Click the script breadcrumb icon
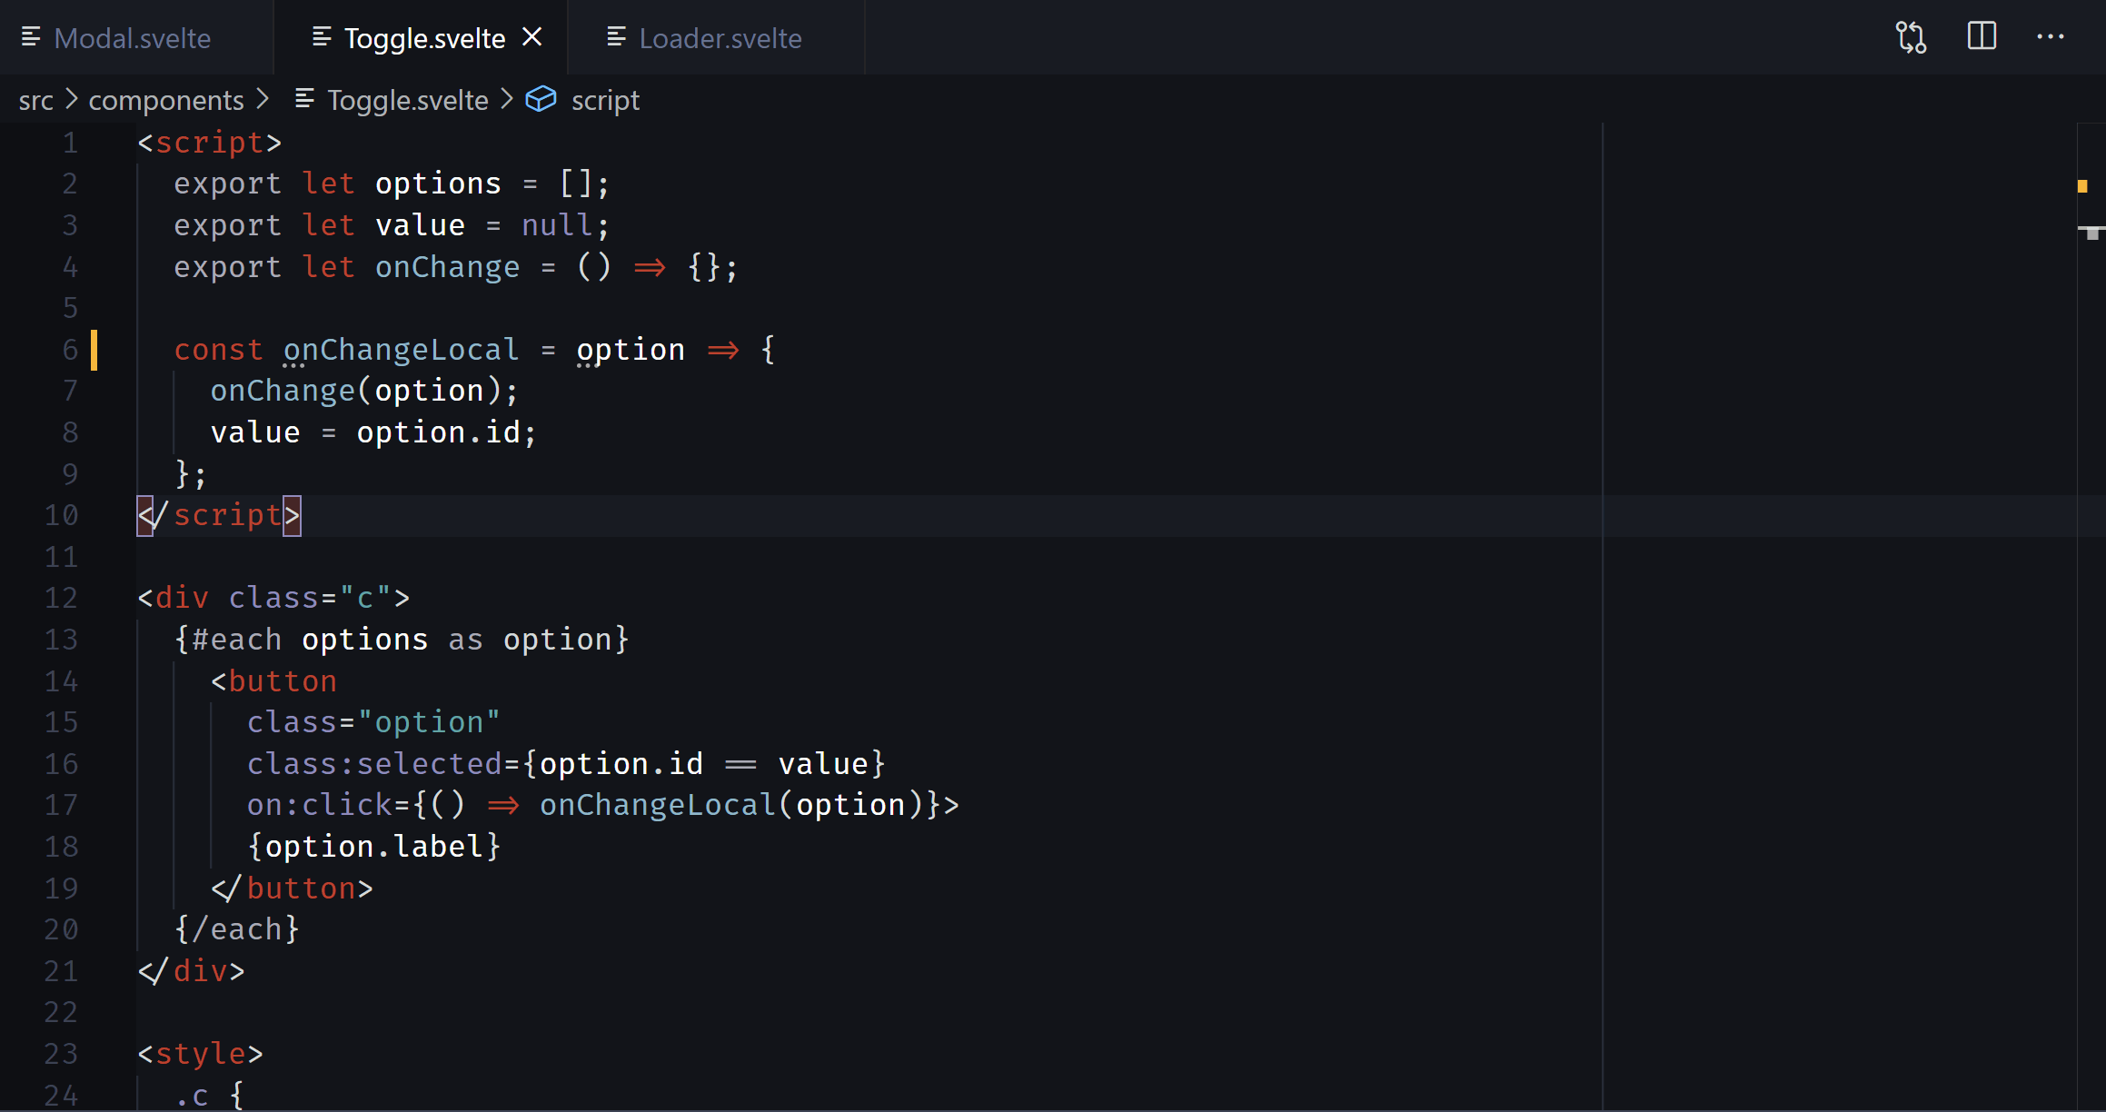Screen dimensions: 2106x1112 pos(544,99)
